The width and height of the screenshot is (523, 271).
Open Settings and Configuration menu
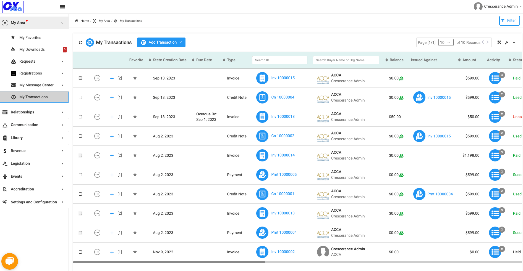(x=34, y=202)
